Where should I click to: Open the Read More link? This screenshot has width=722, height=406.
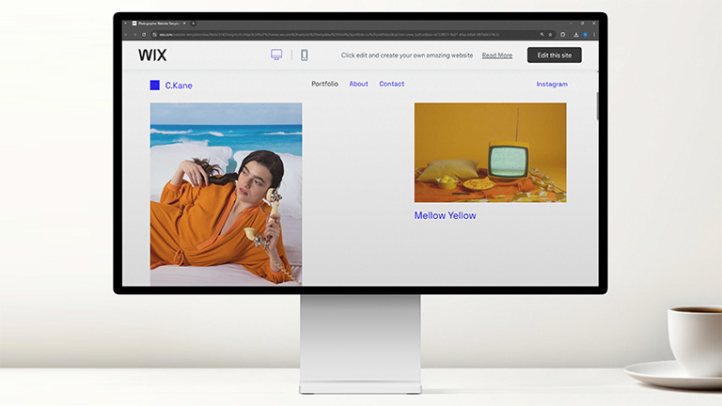click(x=496, y=55)
